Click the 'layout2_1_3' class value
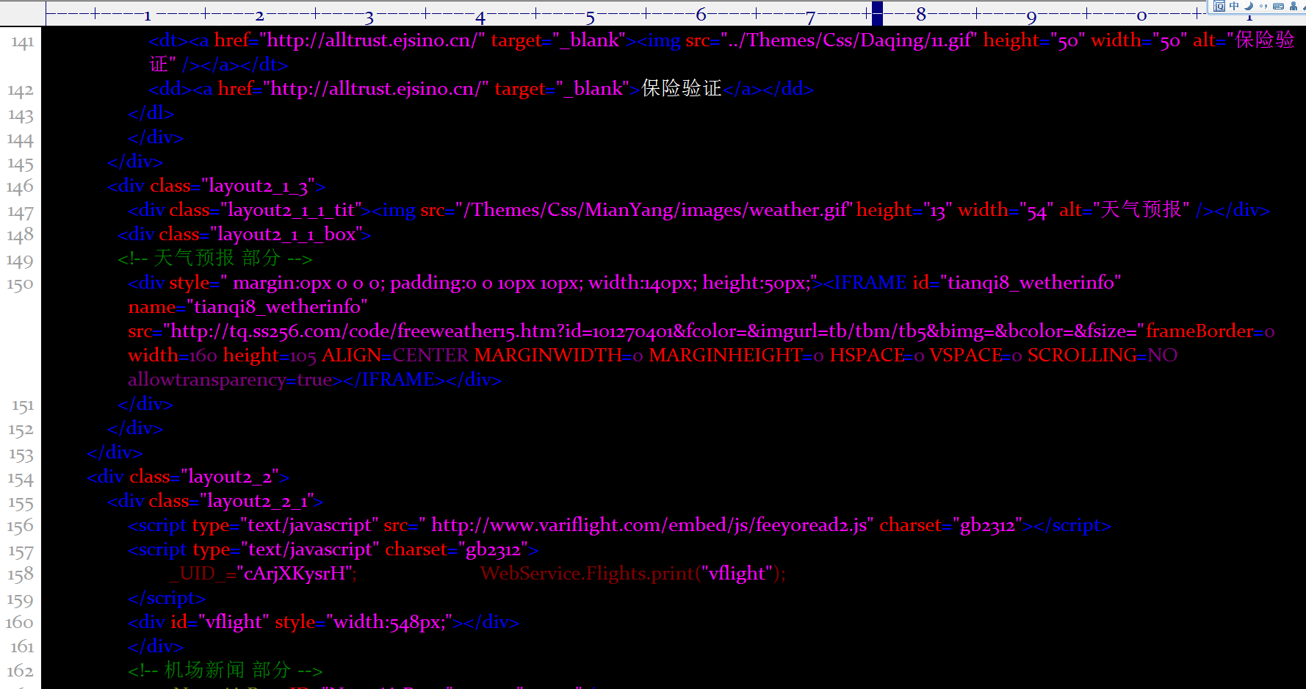Screen dimensions: 1306x689 point(258,187)
